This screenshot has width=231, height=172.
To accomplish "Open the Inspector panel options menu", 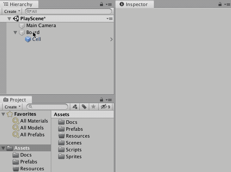I will 227,5.
